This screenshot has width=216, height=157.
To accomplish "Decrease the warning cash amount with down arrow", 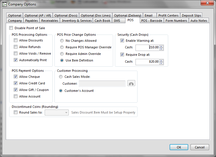I will tap(161, 49).
